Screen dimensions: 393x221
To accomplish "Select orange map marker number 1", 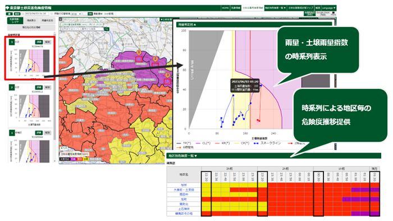I will pos(139,52).
